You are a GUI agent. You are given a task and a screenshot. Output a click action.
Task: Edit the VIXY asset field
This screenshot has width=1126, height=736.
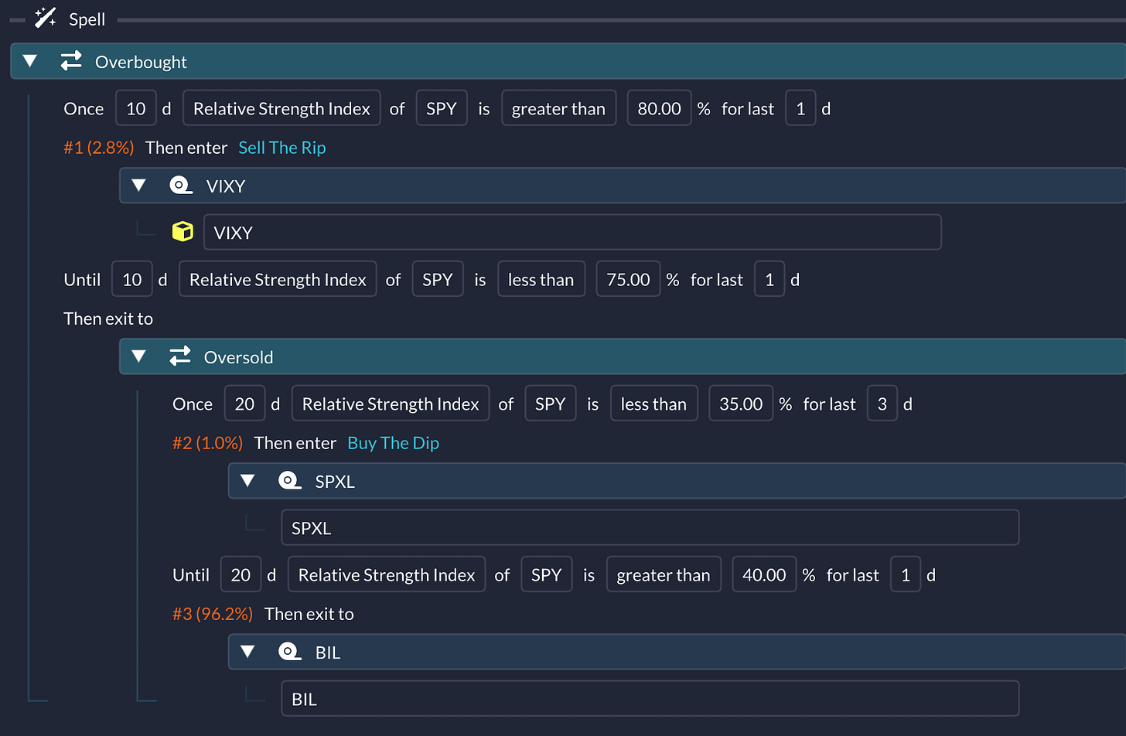point(572,232)
